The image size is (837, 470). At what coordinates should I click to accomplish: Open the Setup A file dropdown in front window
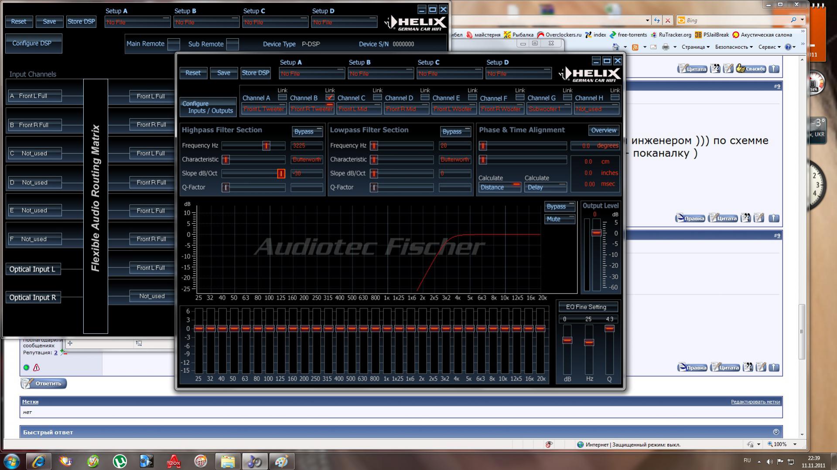[x=311, y=74]
